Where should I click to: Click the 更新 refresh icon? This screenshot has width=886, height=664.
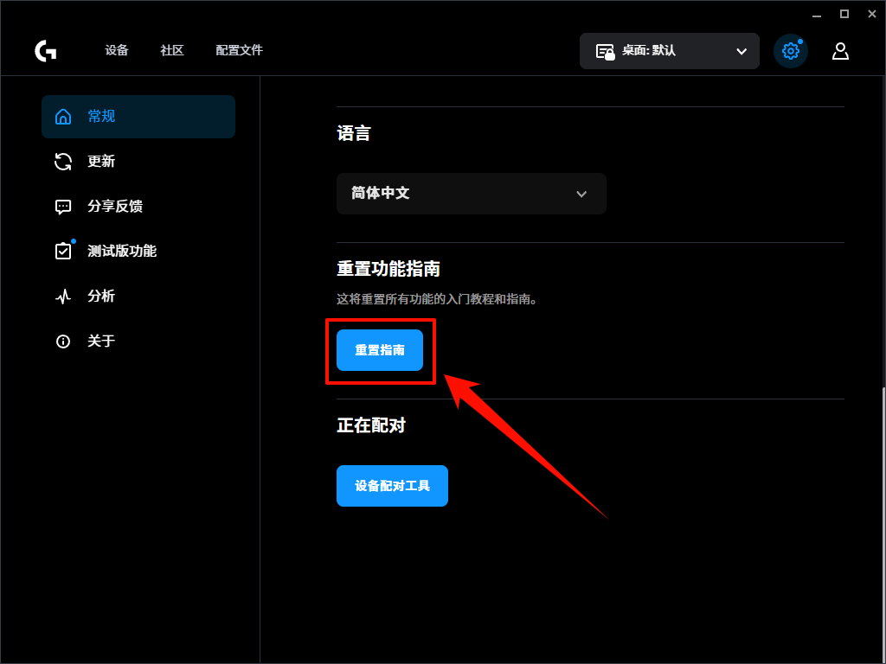point(62,161)
